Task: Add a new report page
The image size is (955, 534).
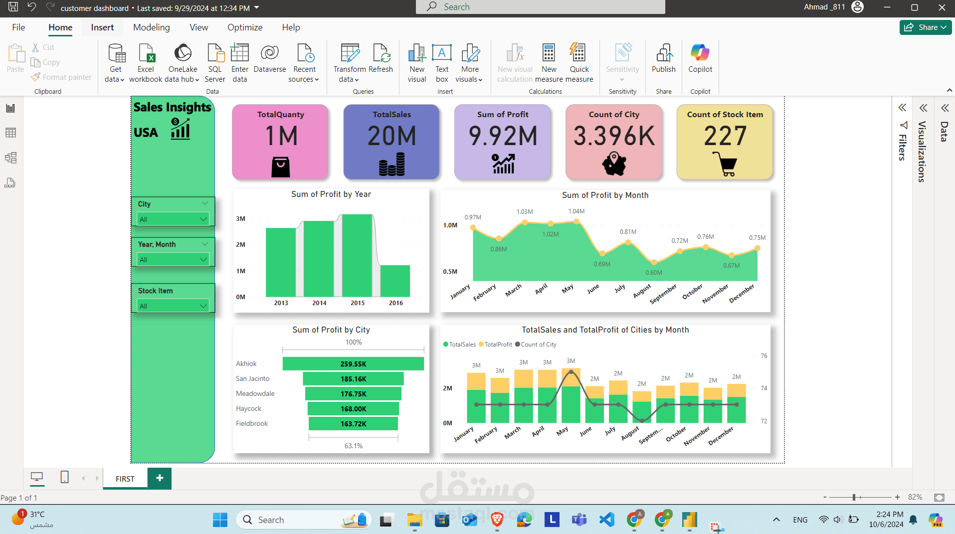Action: pyautogui.click(x=160, y=478)
